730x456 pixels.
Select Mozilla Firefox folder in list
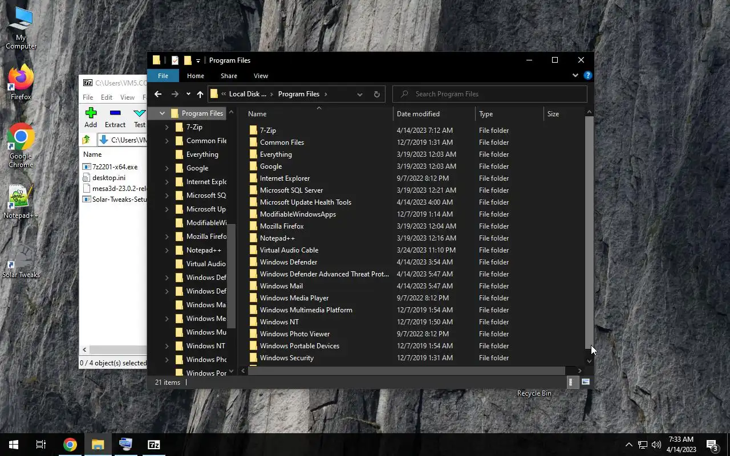282,226
